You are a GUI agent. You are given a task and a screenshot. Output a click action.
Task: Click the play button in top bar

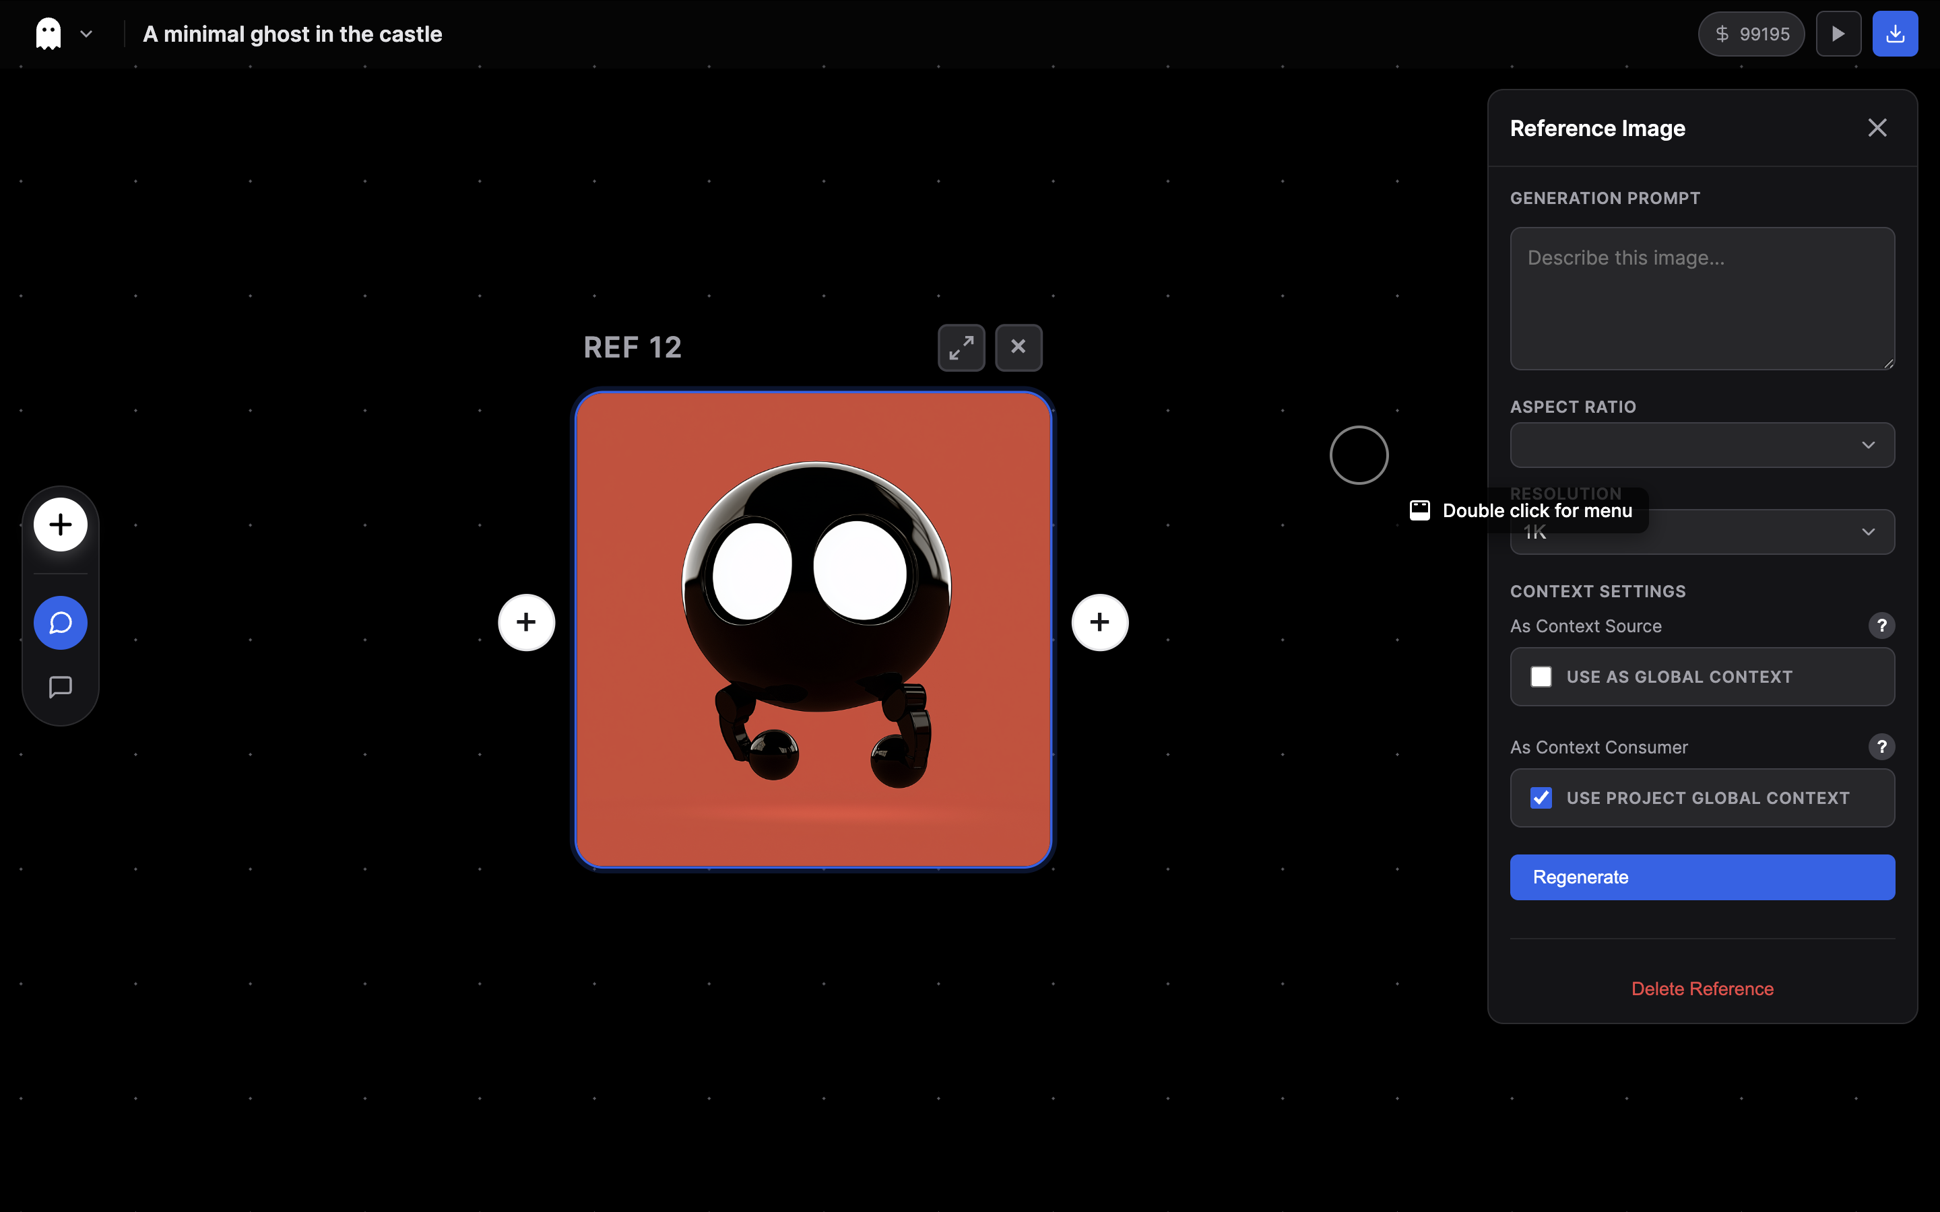(1838, 33)
